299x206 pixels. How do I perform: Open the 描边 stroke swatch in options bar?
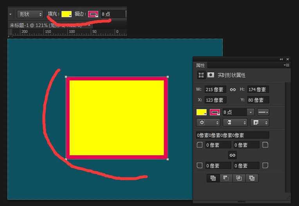tap(93, 14)
